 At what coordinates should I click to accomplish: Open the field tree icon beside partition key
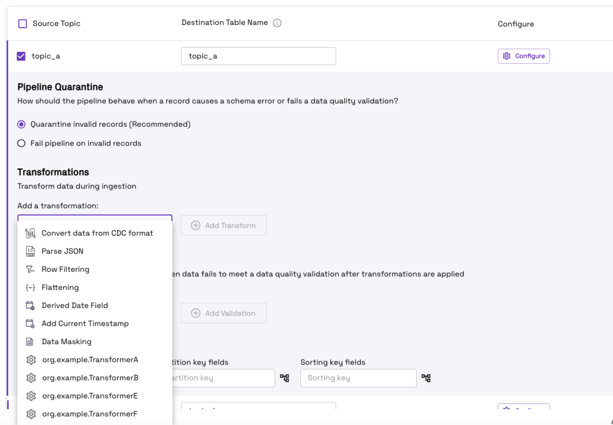coord(285,378)
